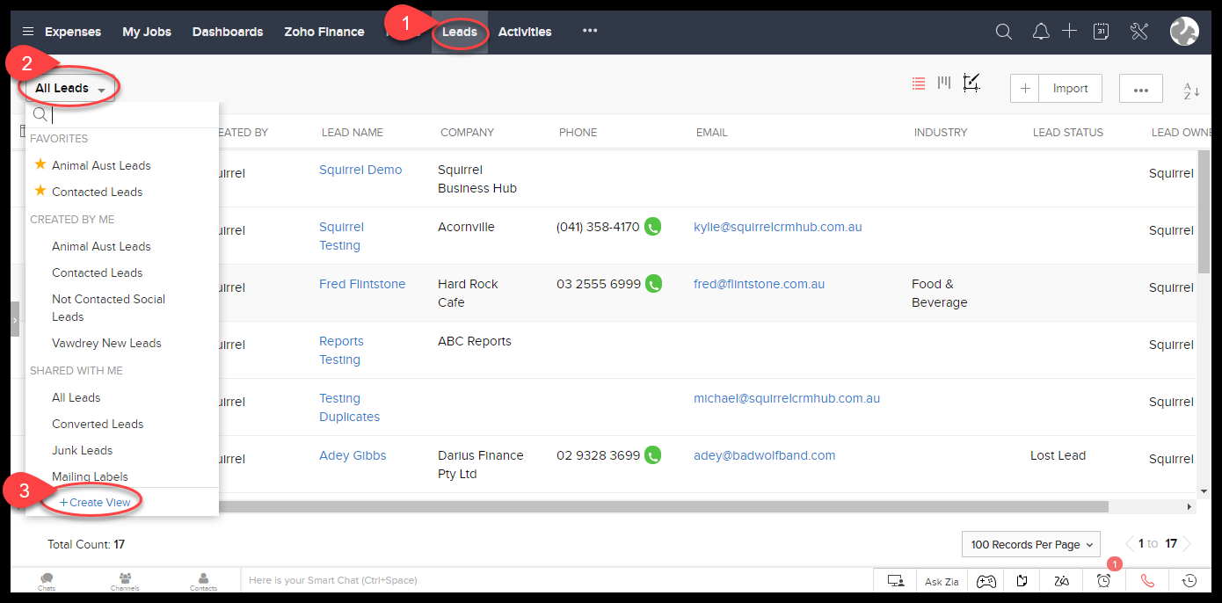Open the alarm clock reminders icon

pos(1103,580)
